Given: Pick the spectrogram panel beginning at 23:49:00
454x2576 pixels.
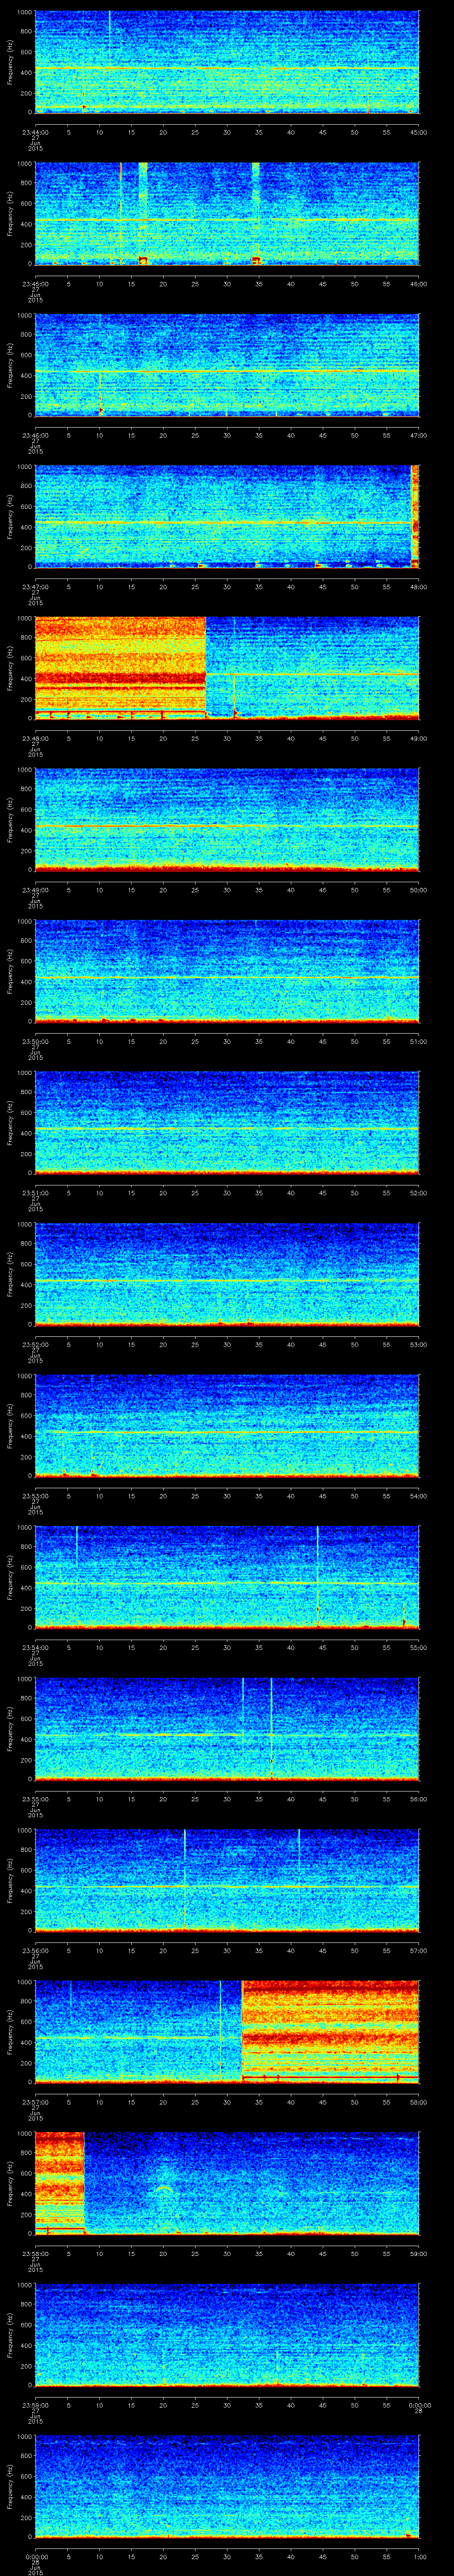Looking at the screenshot, I should [x=227, y=819].
